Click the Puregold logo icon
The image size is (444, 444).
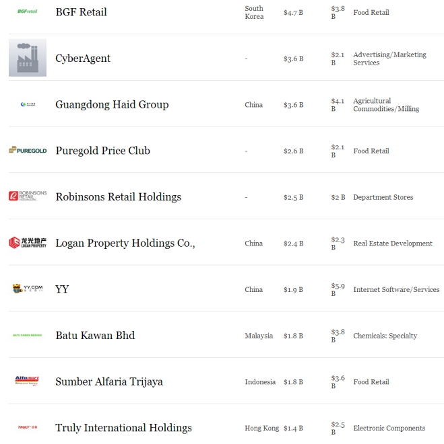(x=28, y=151)
